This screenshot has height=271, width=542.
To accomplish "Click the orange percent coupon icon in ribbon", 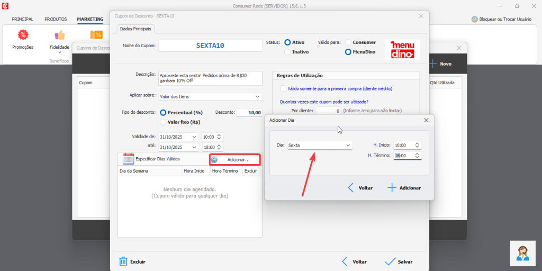I will tap(96, 35).
